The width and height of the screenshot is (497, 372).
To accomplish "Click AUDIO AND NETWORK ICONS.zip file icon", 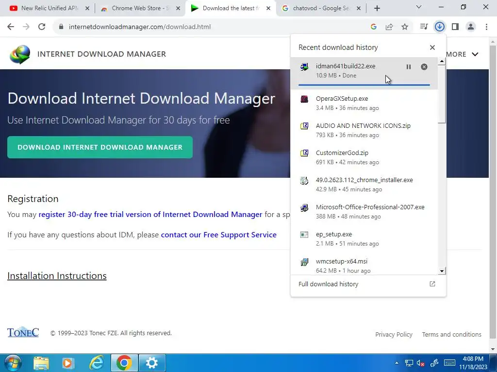I will tap(304, 126).
